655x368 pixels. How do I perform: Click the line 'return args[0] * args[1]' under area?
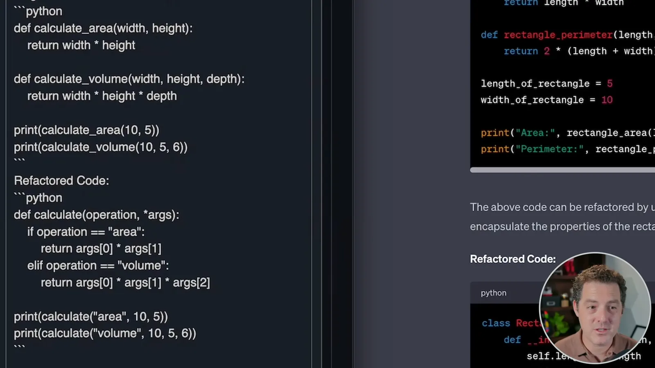pos(101,249)
